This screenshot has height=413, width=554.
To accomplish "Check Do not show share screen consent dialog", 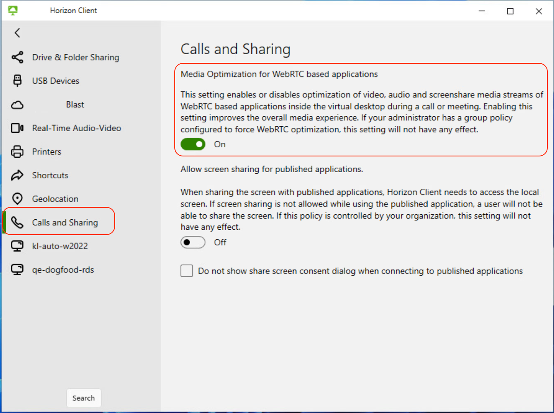I will click(x=187, y=271).
